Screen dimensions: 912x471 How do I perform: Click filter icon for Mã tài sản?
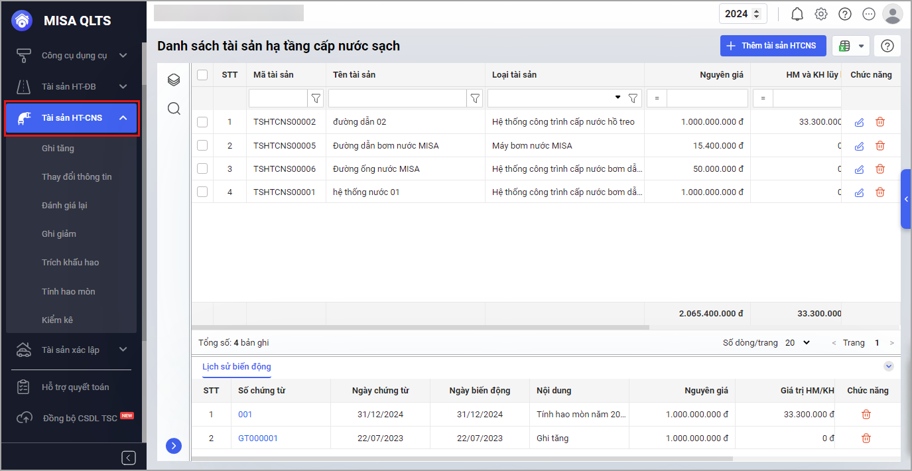[316, 98]
